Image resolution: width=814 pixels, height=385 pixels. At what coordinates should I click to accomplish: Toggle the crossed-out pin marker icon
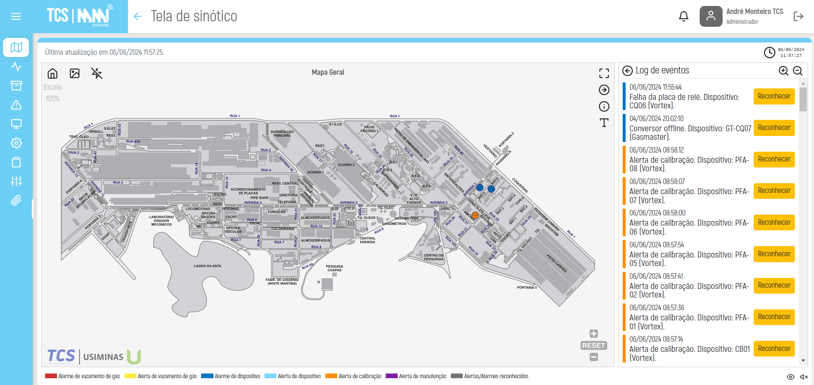[x=97, y=74]
